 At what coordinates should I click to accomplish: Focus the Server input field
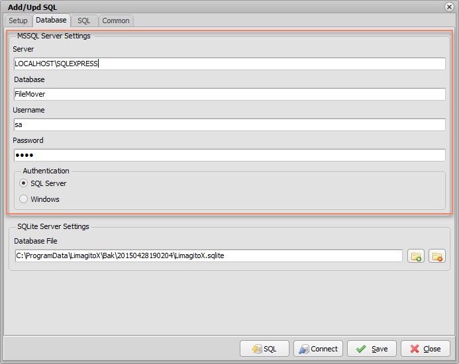pyautogui.click(x=229, y=64)
